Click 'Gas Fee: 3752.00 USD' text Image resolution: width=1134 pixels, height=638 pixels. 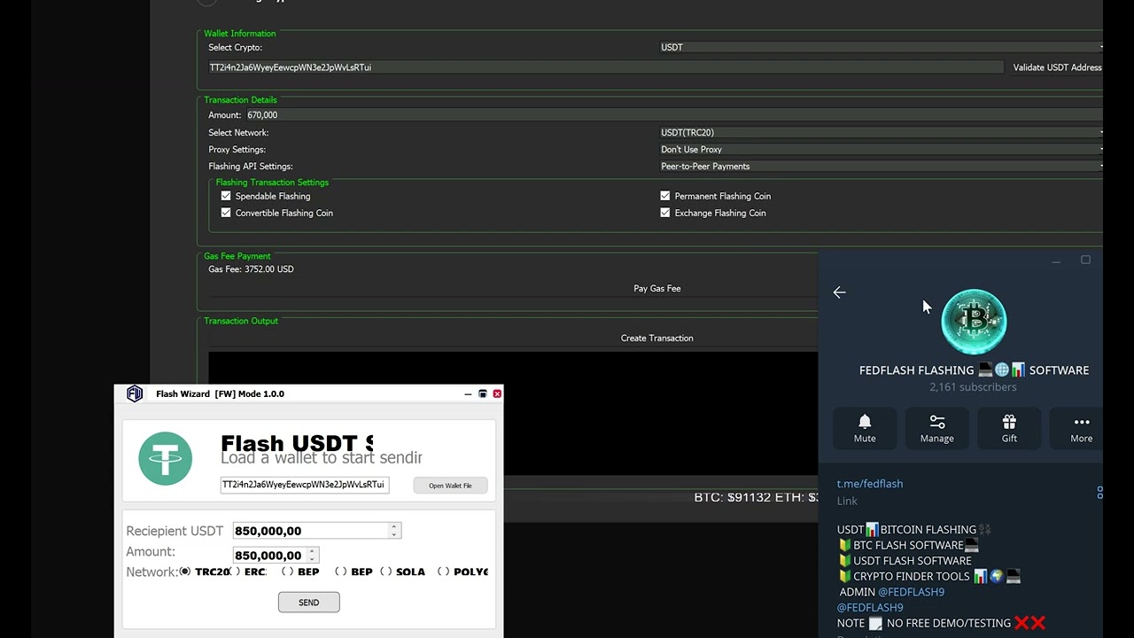[251, 269]
